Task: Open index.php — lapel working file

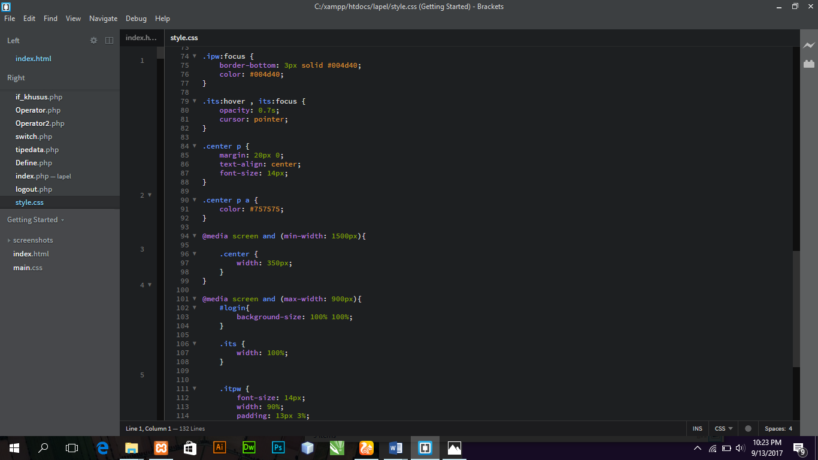Action: point(43,176)
